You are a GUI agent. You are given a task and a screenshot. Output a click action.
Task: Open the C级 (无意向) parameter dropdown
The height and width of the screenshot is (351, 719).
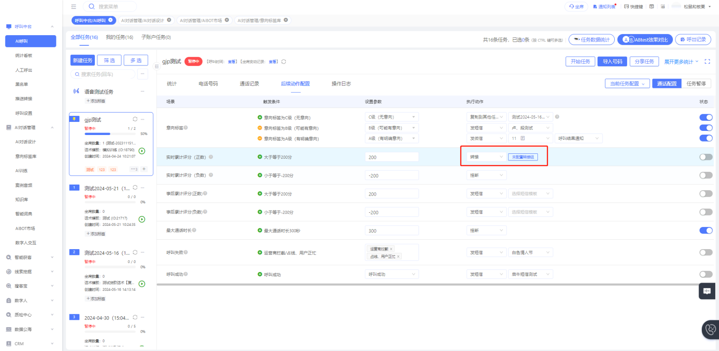[x=391, y=117]
